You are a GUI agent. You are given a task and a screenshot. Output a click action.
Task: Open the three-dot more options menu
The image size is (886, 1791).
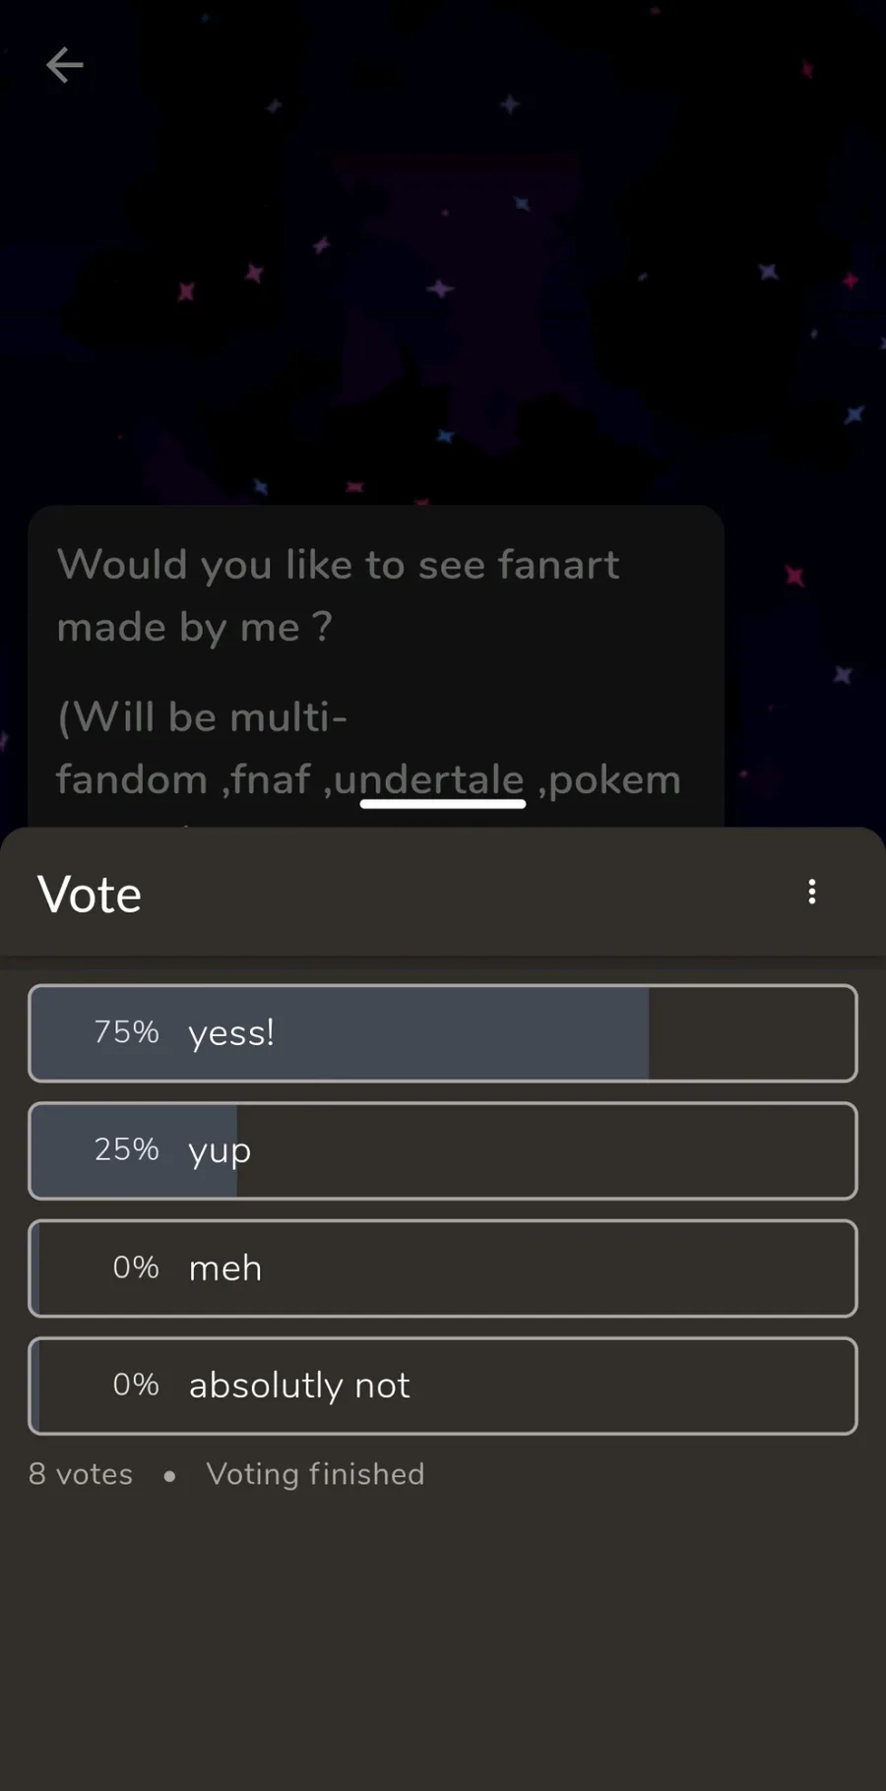811,892
